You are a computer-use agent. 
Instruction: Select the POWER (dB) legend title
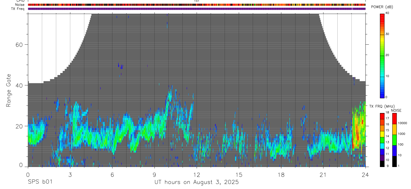382,7
